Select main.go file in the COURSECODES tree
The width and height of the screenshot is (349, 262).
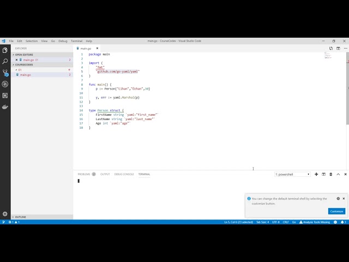(42, 75)
